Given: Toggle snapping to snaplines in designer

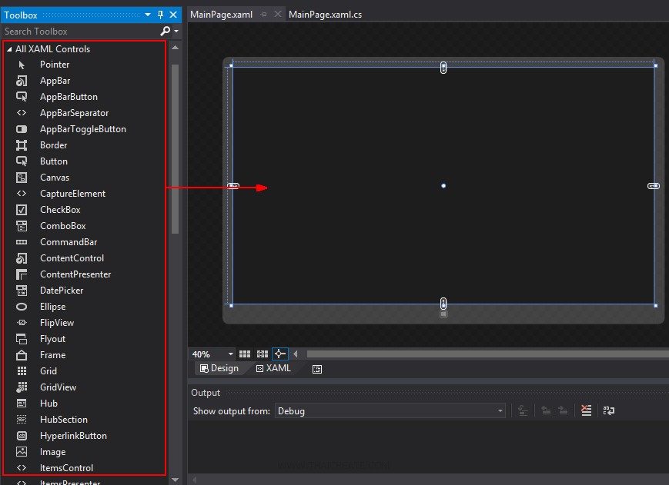Looking at the screenshot, I should pos(280,354).
